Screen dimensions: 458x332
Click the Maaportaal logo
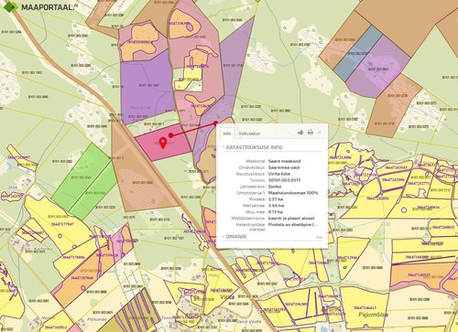(38, 6)
